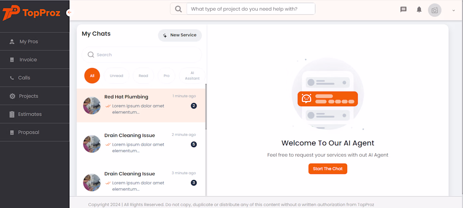
Task: Select the All chat filter
Action: click(92, 76)
